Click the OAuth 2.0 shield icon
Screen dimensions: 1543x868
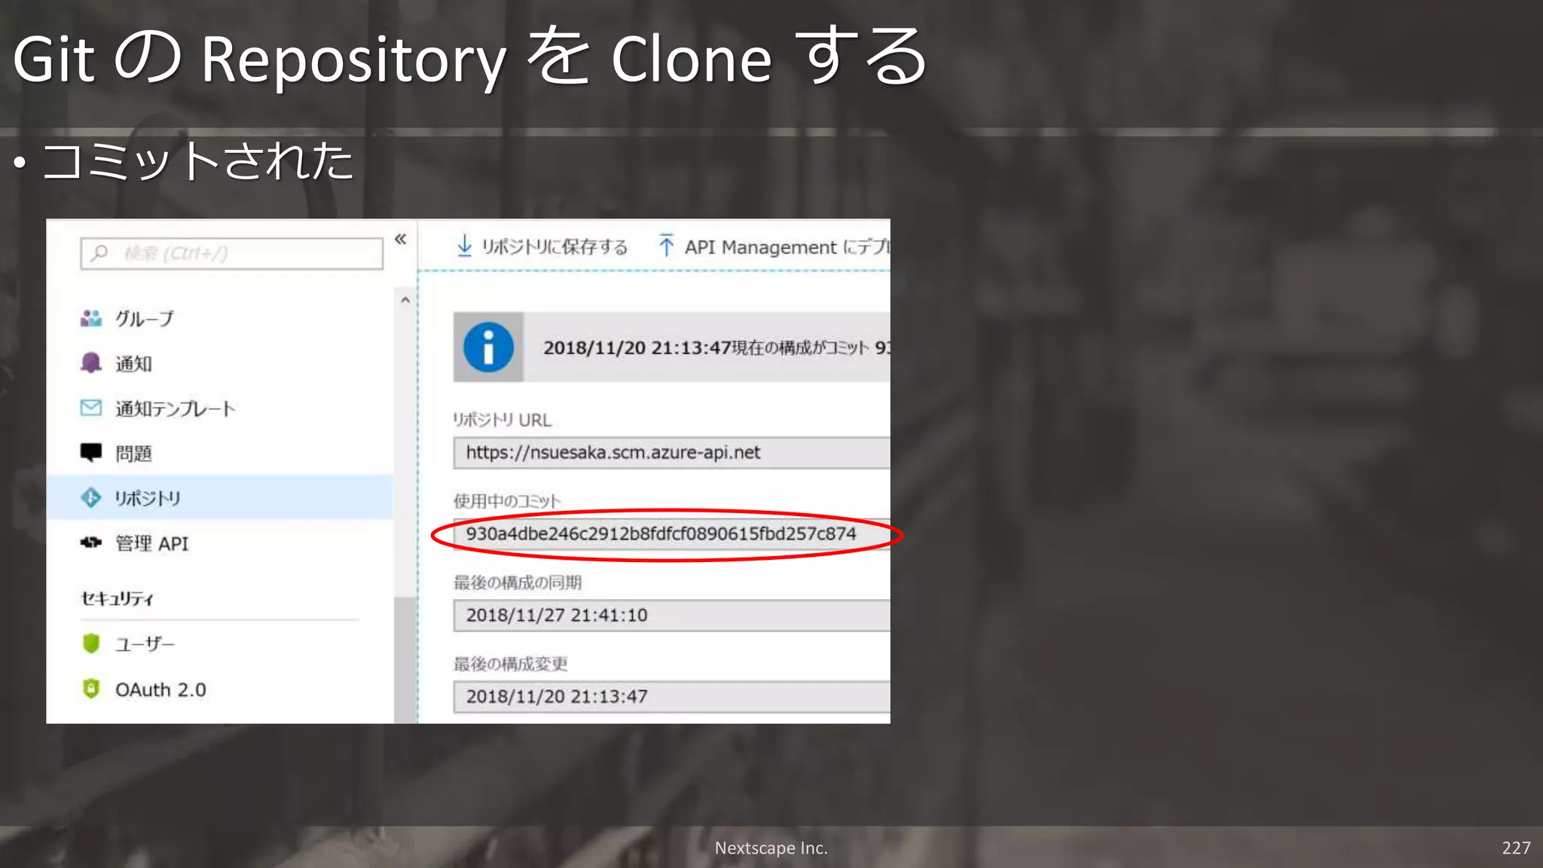click(x=91, y=689)
